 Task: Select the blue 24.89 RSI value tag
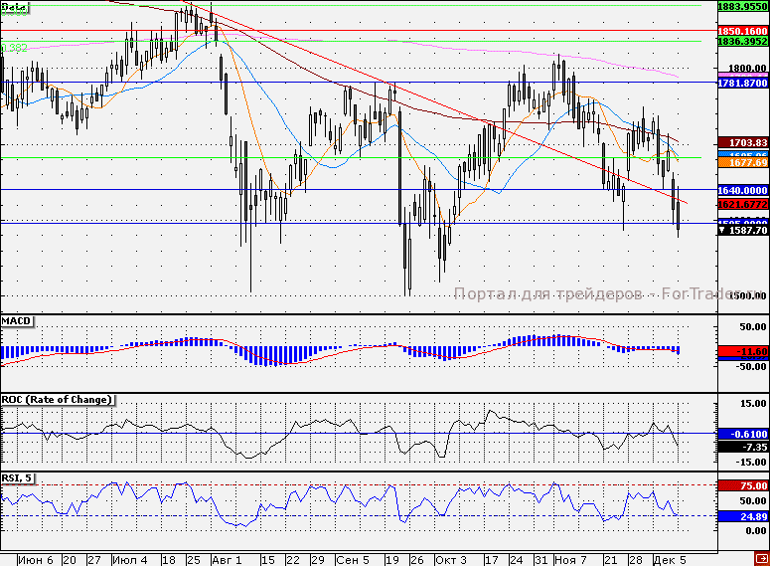click(x=742, y=516)
